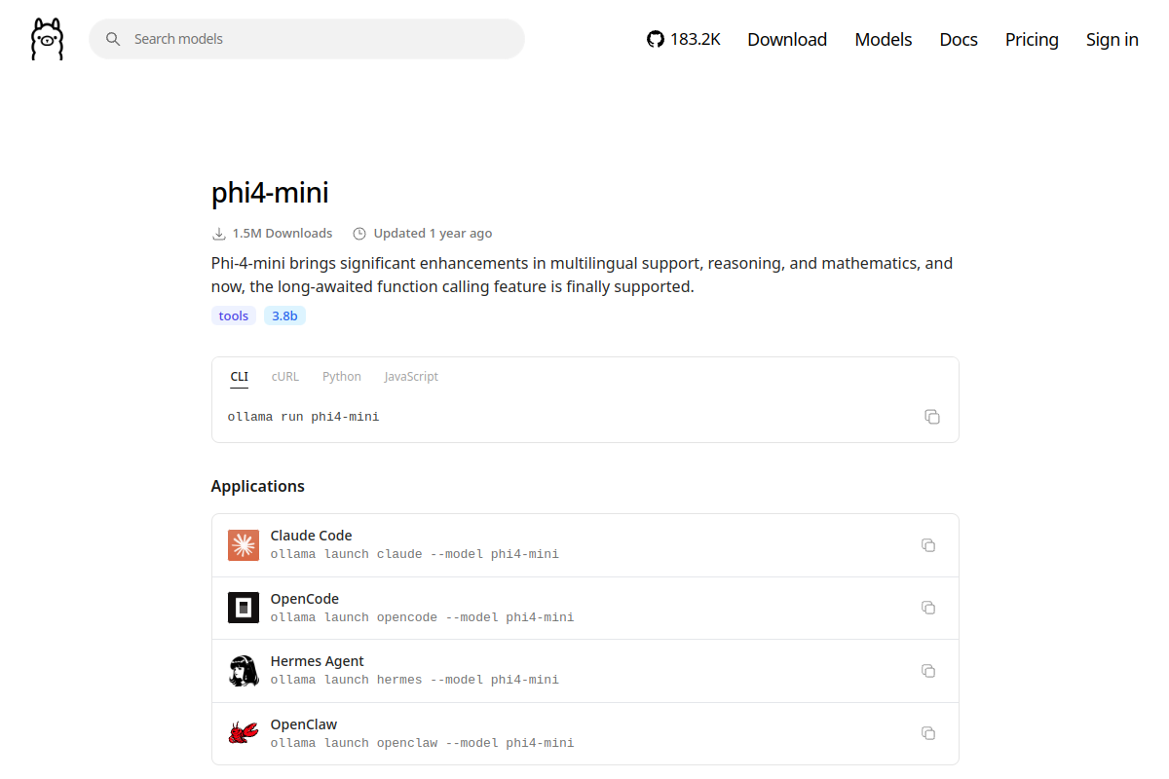Click Sign in
1169x779 pixels.
[1112, 39]
